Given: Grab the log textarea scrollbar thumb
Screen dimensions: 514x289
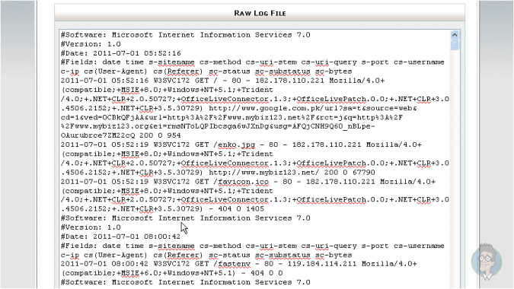Looking at the screenshot, I should [455, 45].
